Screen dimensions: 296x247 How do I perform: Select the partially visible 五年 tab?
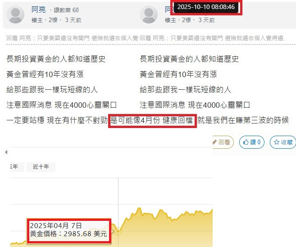(17, 167)
